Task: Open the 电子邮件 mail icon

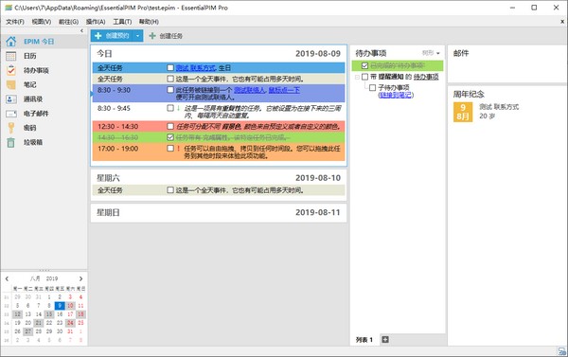Action: click(x=10, y=114)
